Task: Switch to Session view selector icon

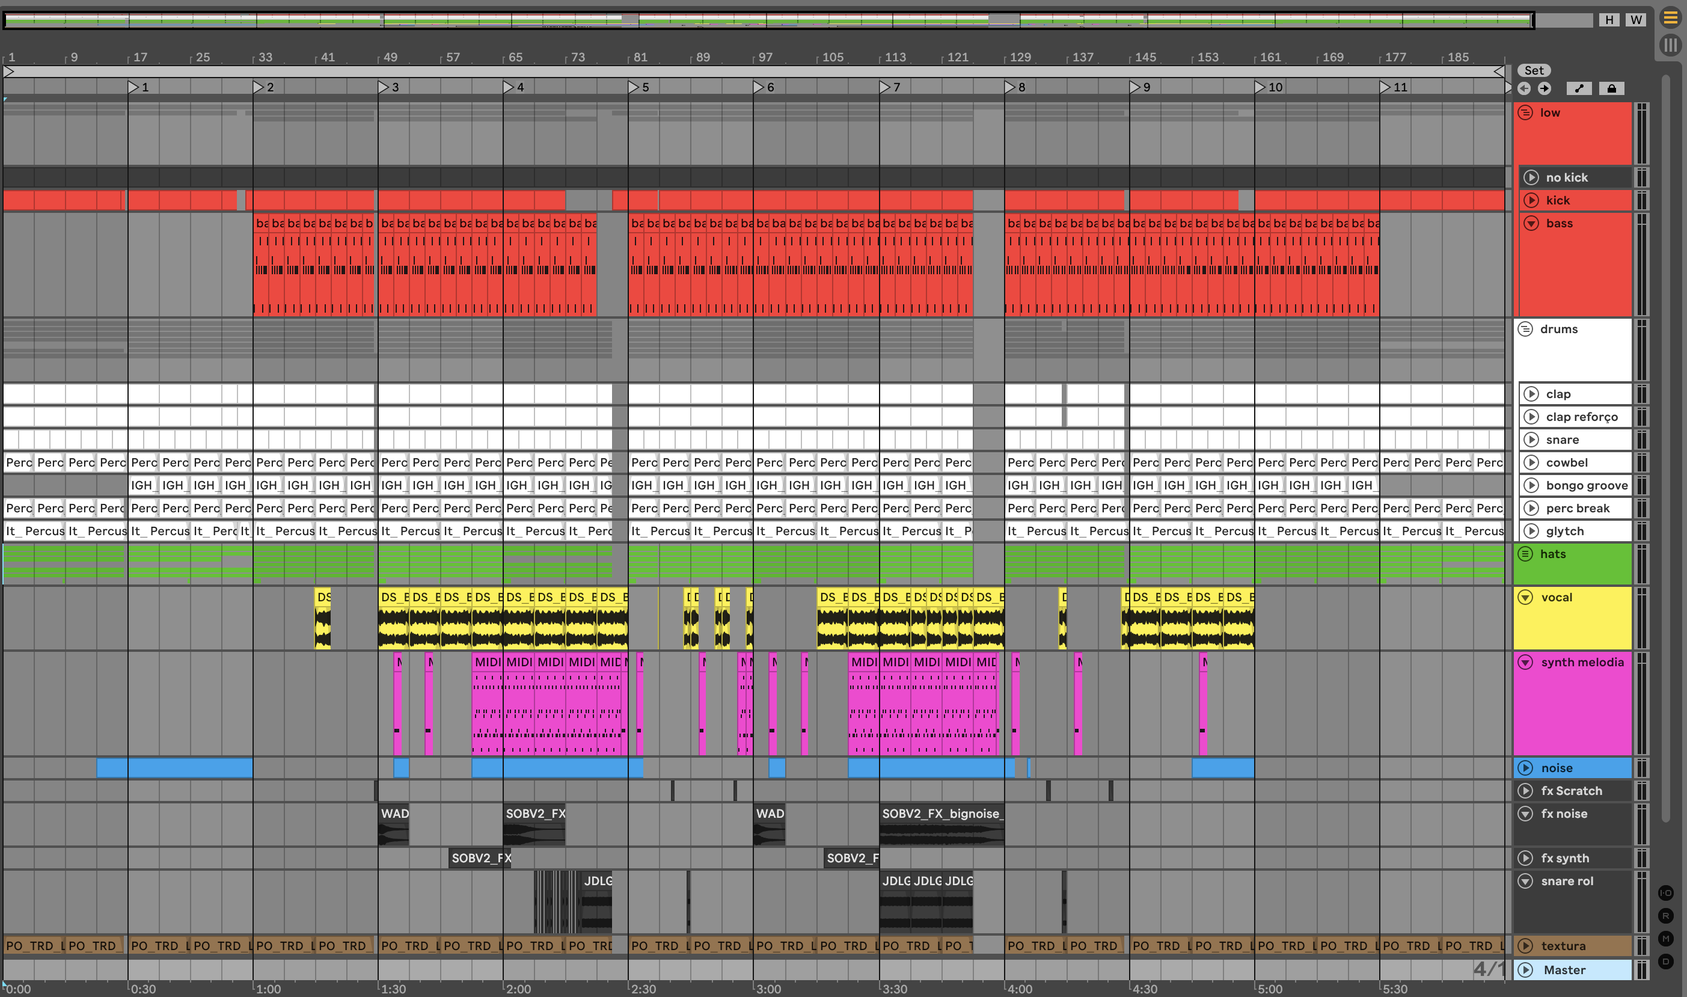Action: (x=1670, y=46)
